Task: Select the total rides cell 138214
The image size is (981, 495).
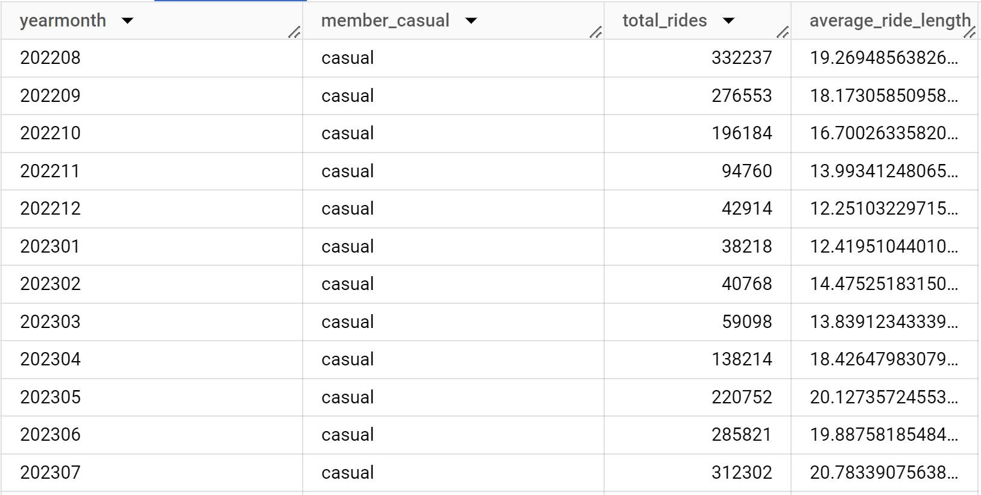Action: click(741, 359)
